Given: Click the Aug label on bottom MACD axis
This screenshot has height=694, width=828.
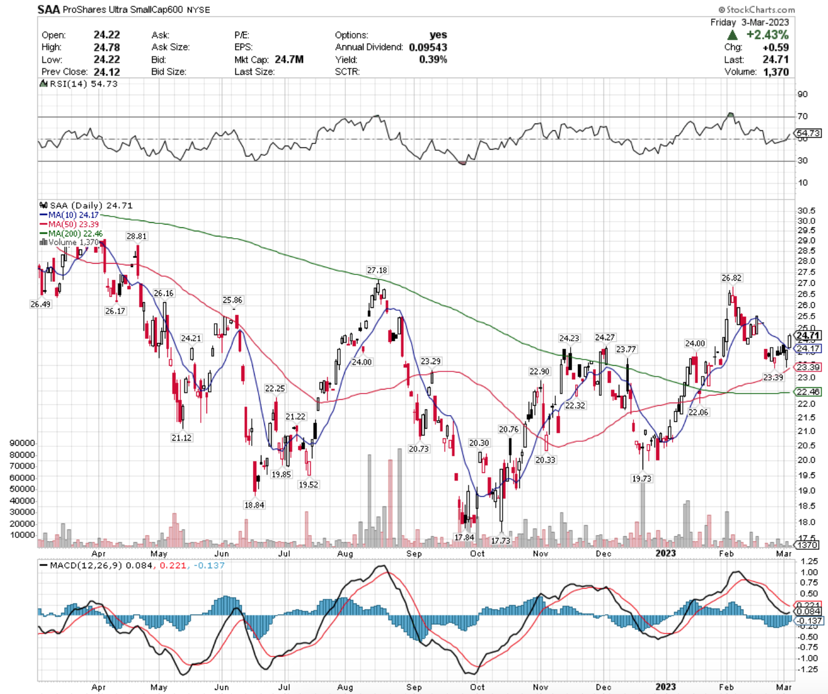Looking at the screenshot, I should pos(345,687).
